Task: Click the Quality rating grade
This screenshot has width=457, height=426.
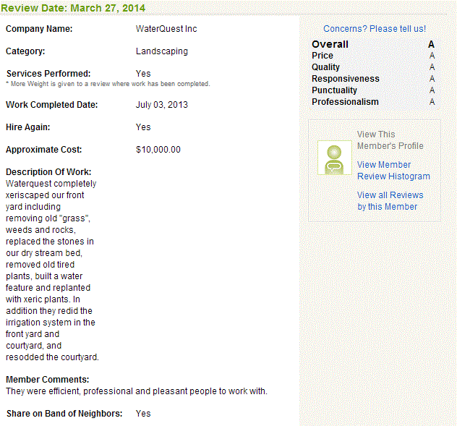Action: (432, 67)
